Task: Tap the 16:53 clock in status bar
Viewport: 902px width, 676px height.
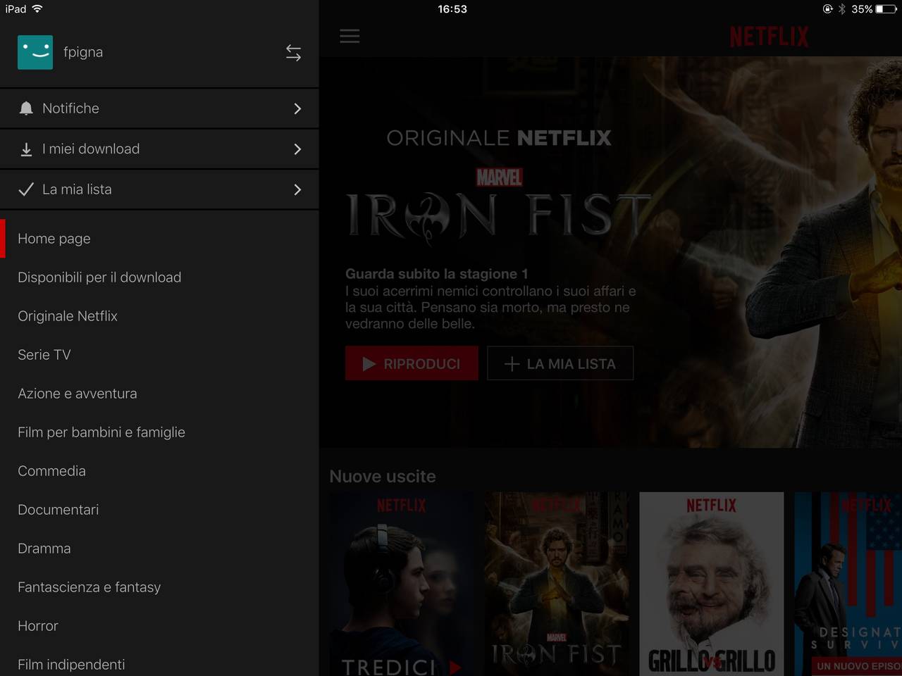Action: [x=452, y=9]
